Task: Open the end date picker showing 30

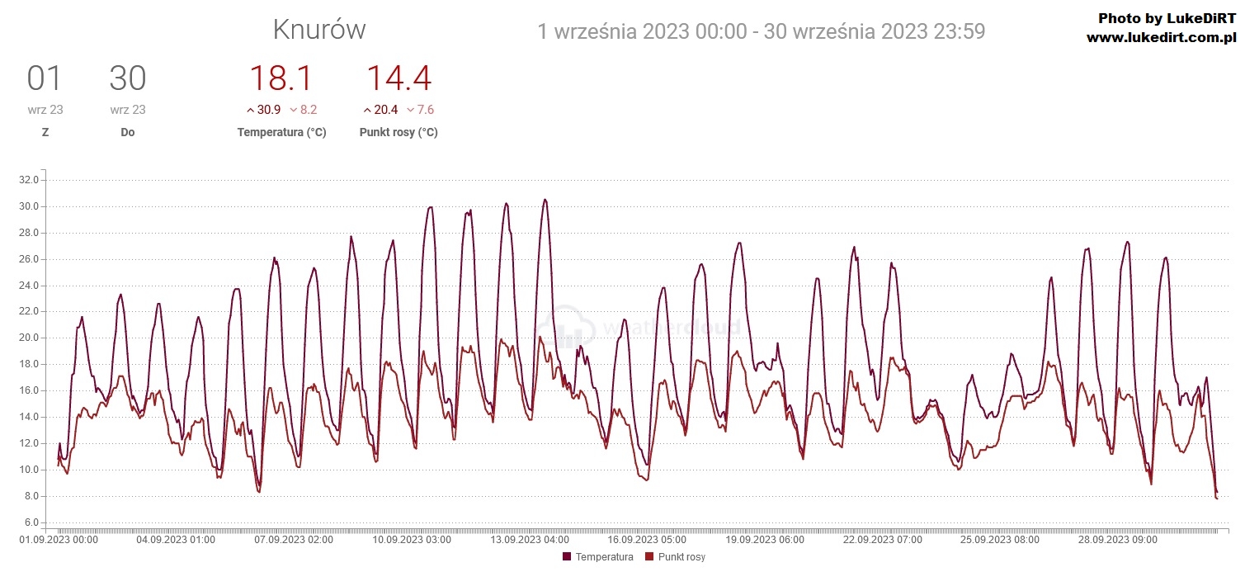Action: pos(128,79)
